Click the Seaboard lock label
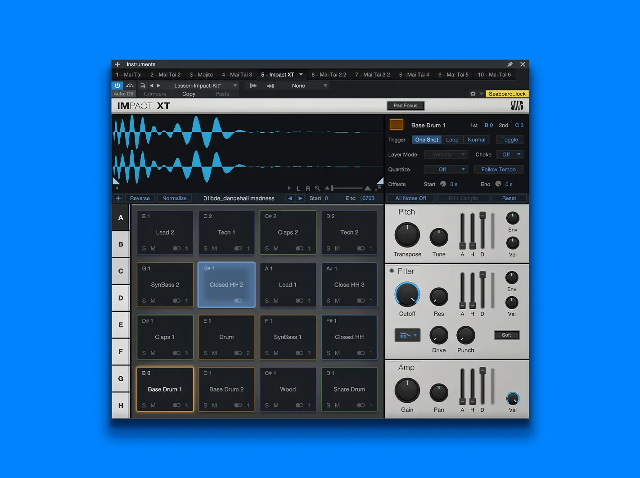Screen dimensions: 640x478 (x=507, y=94)
